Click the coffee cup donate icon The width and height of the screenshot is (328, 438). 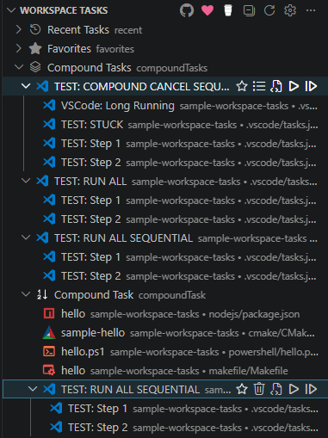click(228, 10)
